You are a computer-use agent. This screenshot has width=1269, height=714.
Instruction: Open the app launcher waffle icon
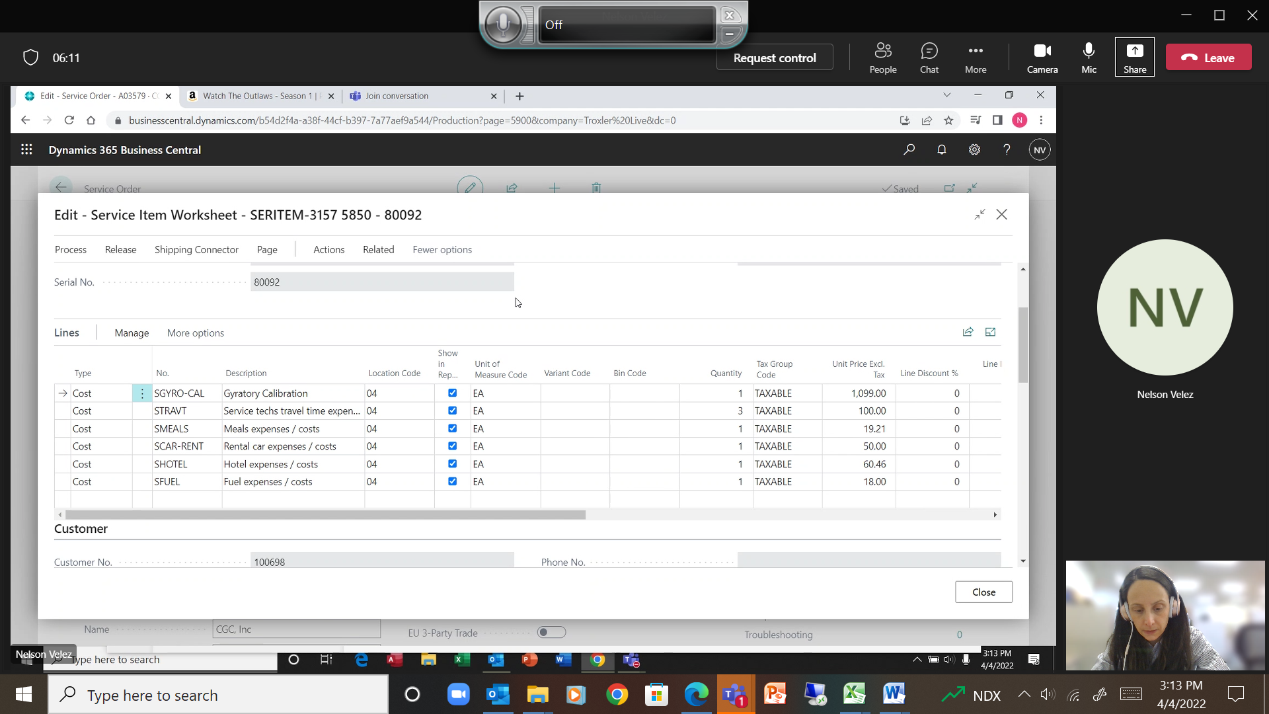point(26,150)
